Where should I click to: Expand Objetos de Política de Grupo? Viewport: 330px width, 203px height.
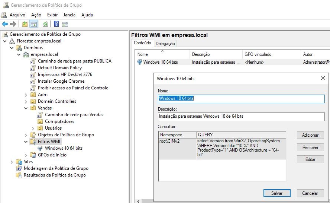click(26, 135)
